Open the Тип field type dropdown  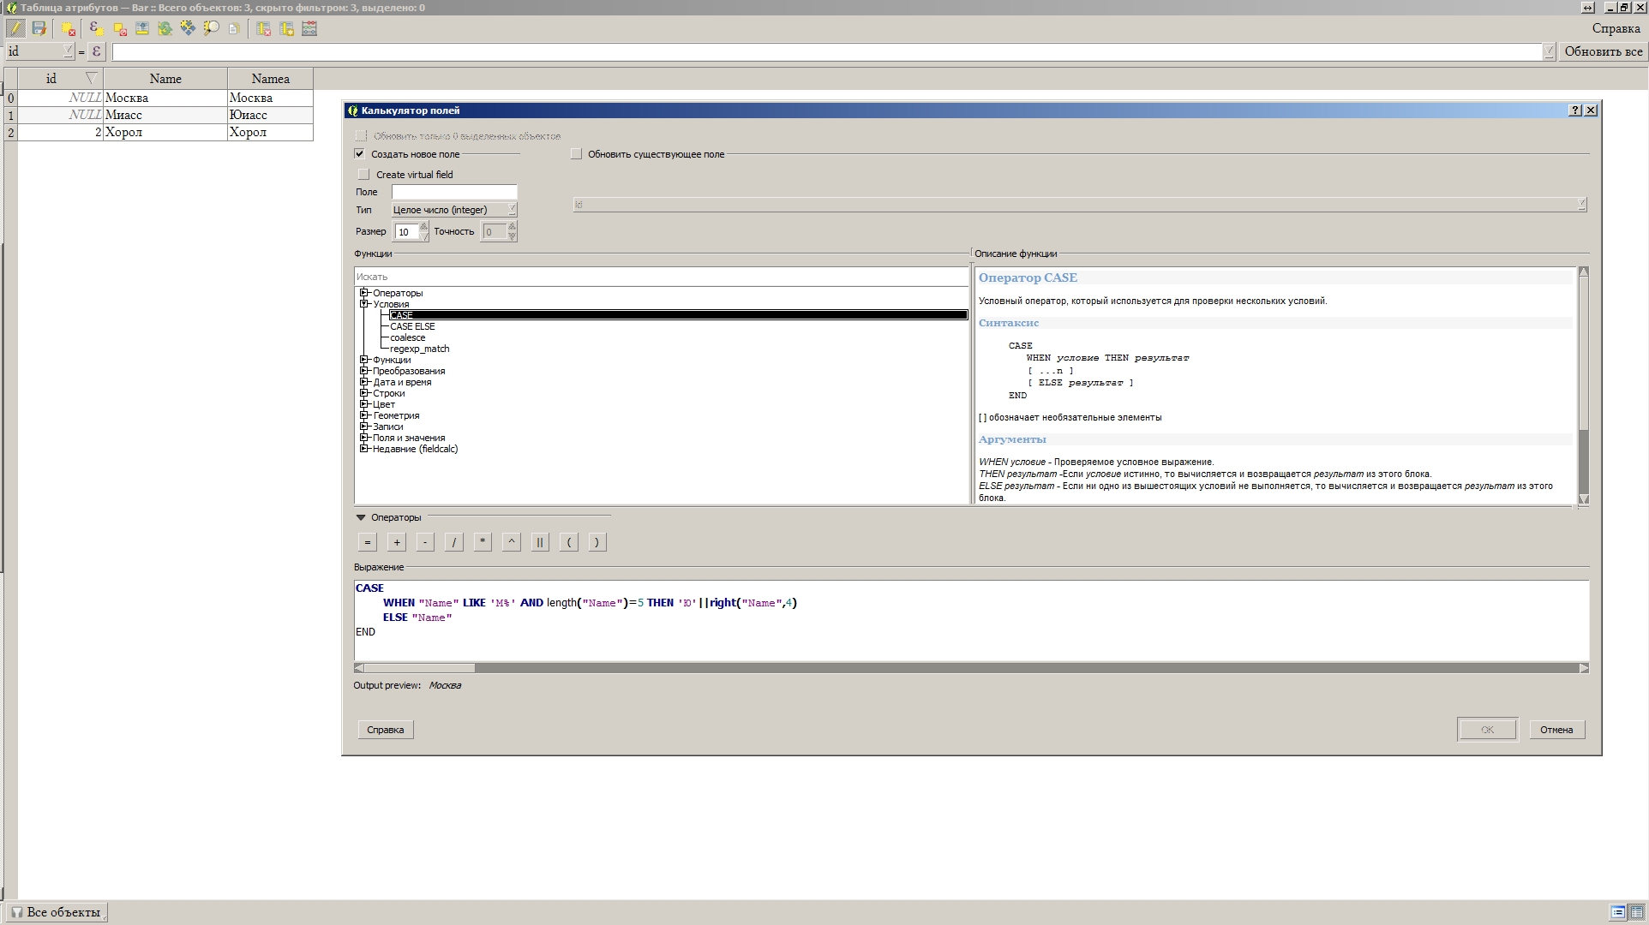pyautogui.click(x=454, y=210)
